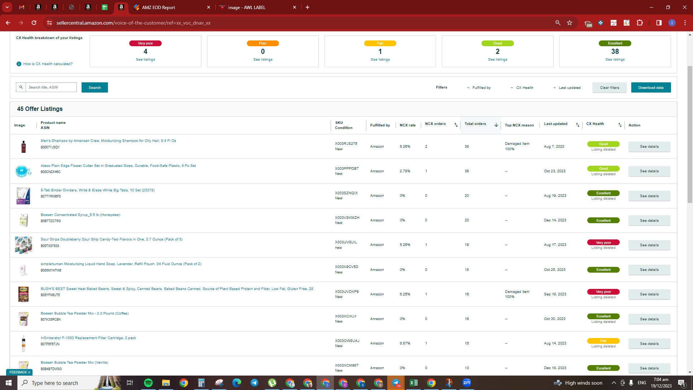This screenshot has height=390, width=693.
Task: Reload the Seller Central page
Action: click(34, 23)
